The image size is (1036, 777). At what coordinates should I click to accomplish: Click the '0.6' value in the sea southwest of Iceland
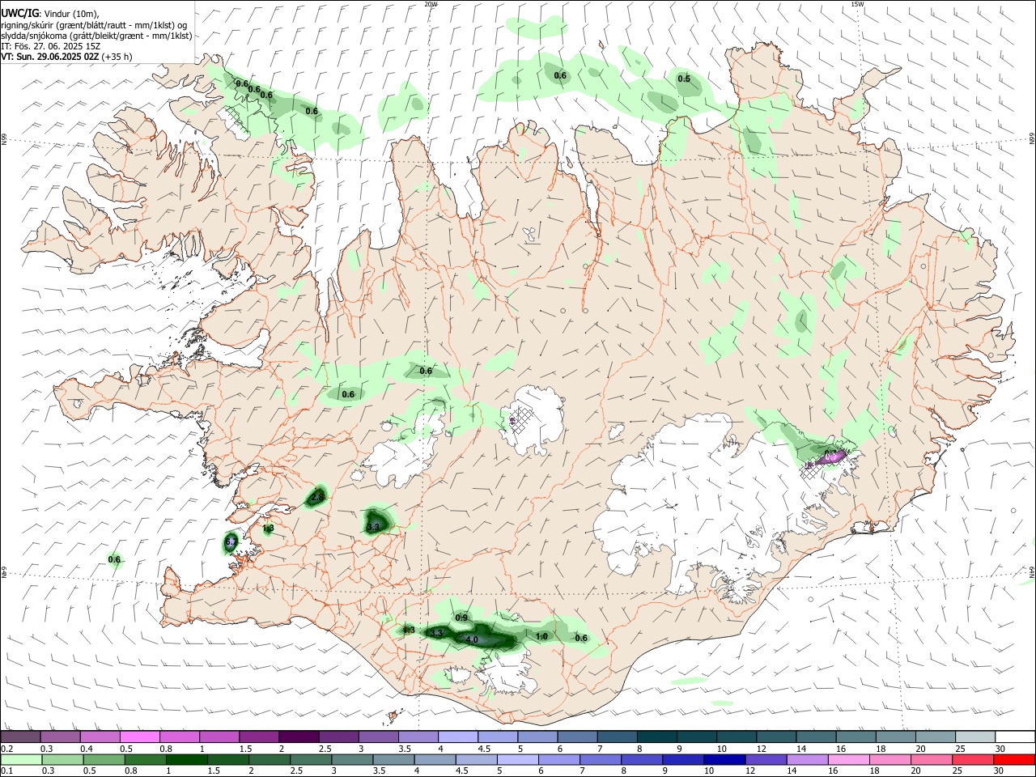114,559
